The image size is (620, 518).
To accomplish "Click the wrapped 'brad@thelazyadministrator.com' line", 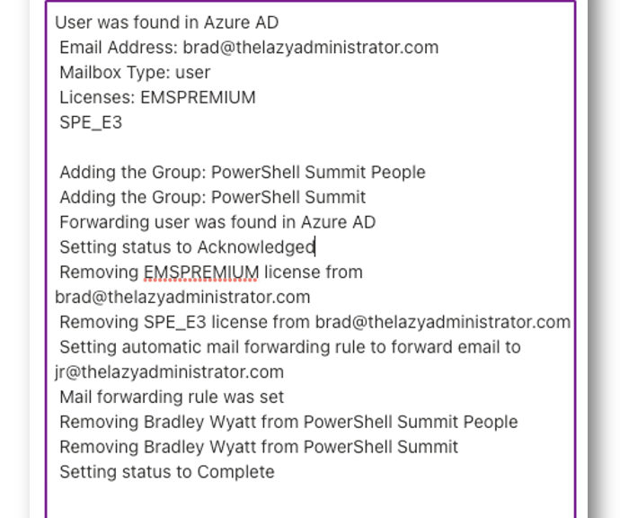I will 182,297.
